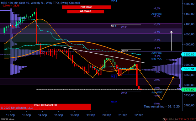The height and width of the screenshot is (121, 196).
Task: Click the © 2022 NinjaTrader, LLC copyright text
Action: tap(17, 108)
